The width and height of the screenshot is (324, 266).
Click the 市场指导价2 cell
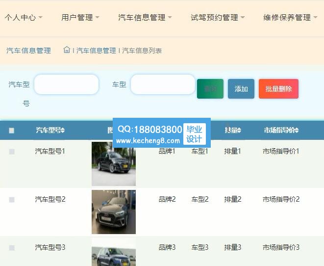(x=281, y=199)
